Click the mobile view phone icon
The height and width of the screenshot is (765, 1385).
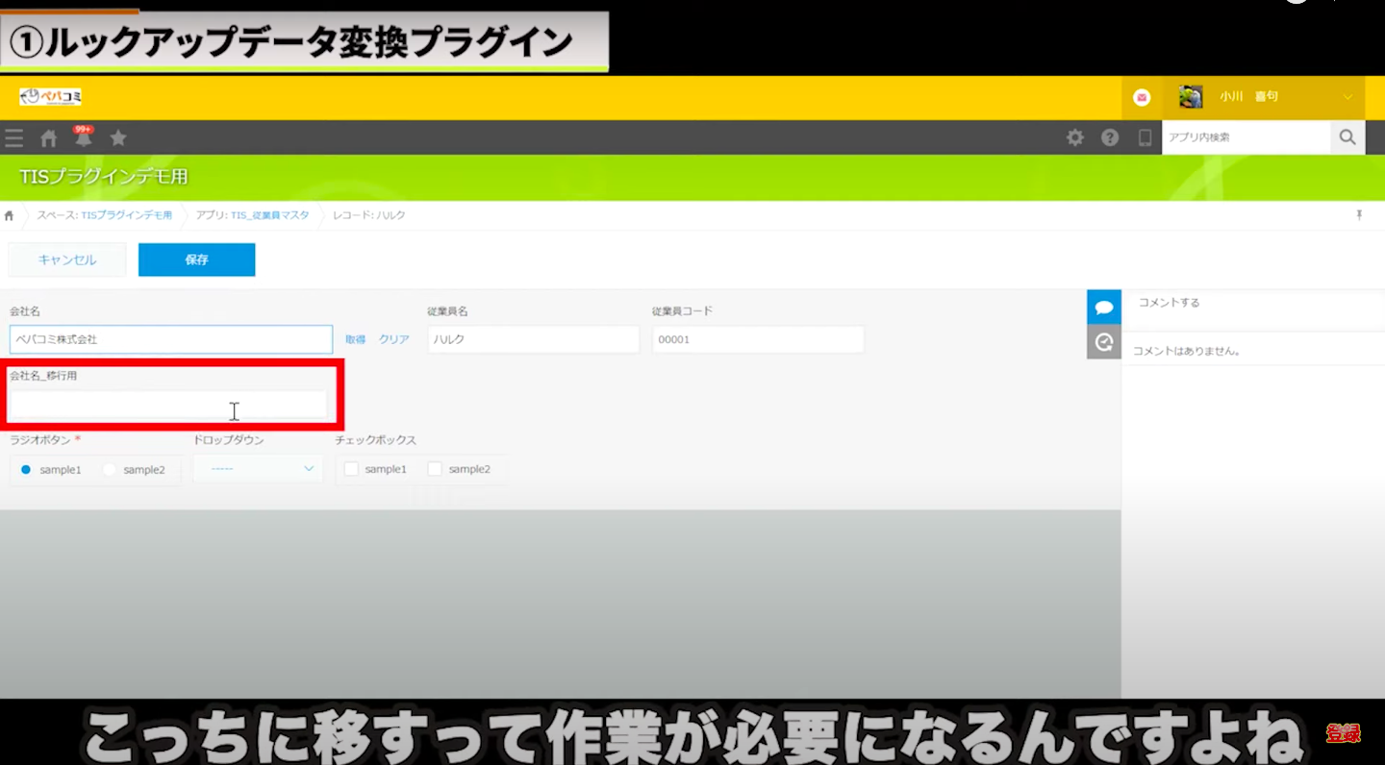(1145, 137)
